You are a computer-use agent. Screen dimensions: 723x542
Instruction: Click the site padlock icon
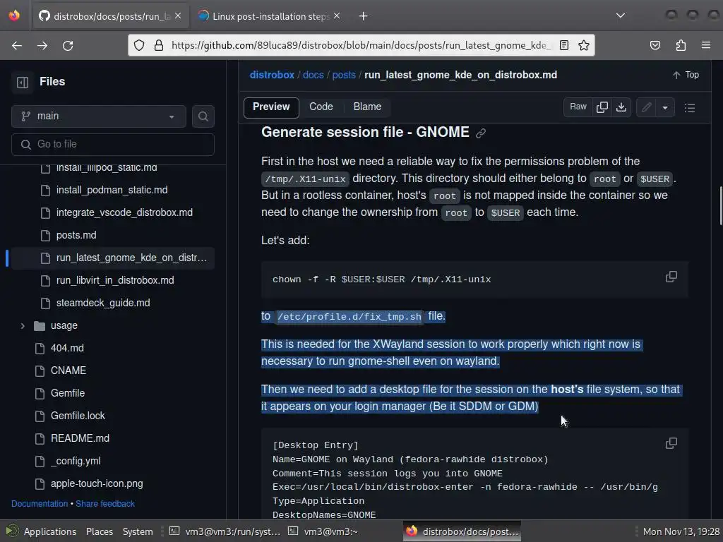(159, 45)
